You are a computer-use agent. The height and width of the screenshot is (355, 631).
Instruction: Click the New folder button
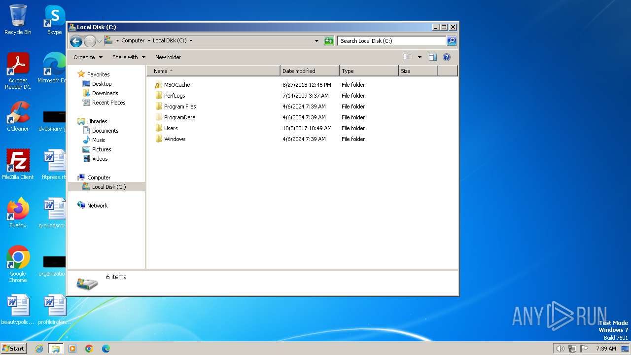168,57
